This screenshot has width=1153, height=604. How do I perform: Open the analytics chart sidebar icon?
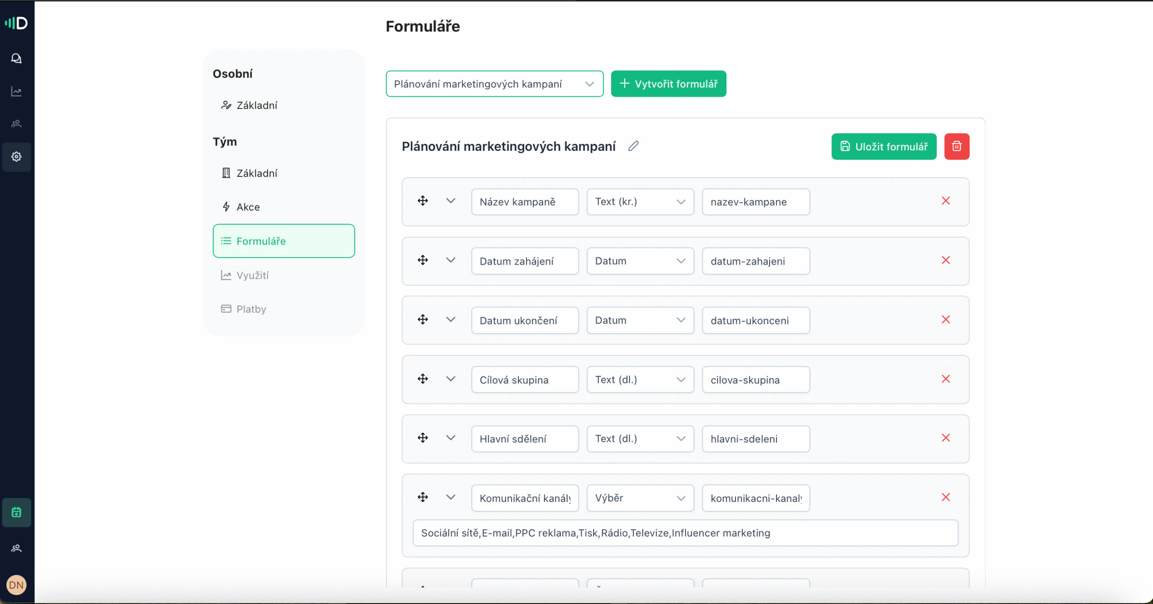tap(16, 92)
